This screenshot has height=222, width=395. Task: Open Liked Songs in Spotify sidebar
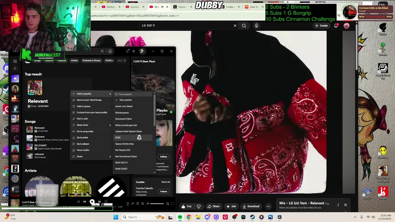(15, 79)
